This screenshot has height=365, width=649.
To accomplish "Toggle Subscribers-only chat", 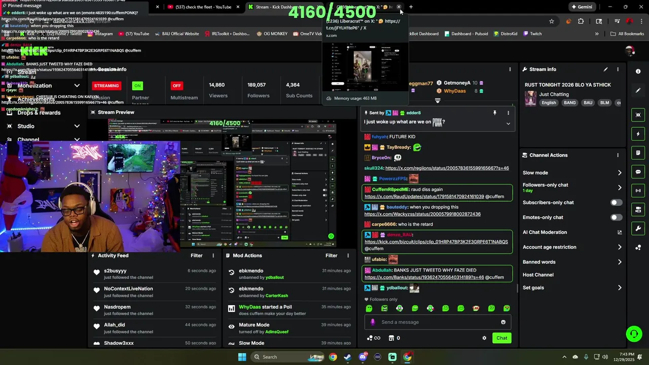I will click(616, 202).
